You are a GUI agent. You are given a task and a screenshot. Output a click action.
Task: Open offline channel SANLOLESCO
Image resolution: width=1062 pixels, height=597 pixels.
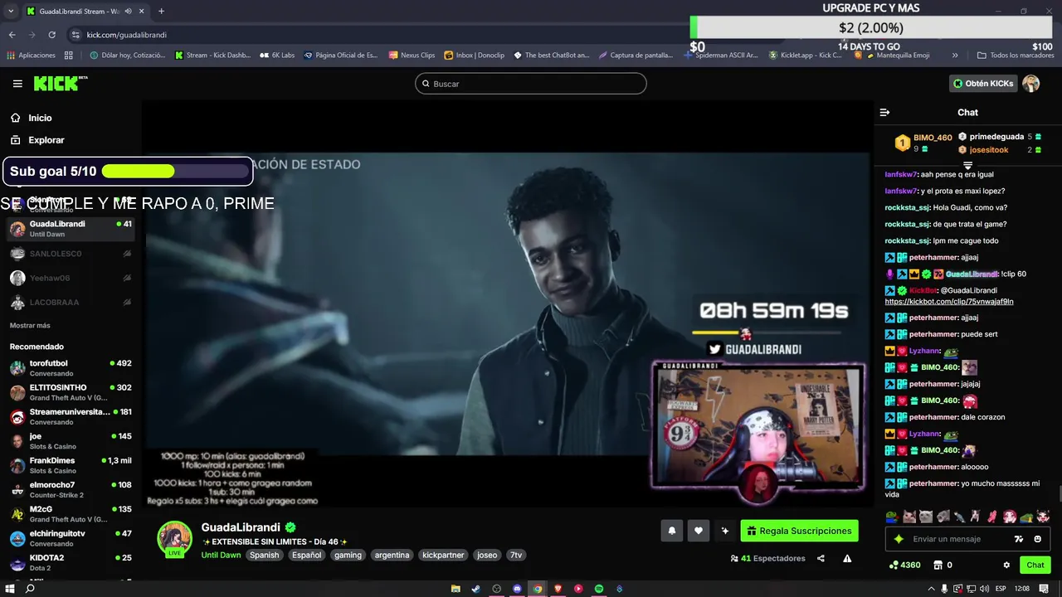pos(70,254)
